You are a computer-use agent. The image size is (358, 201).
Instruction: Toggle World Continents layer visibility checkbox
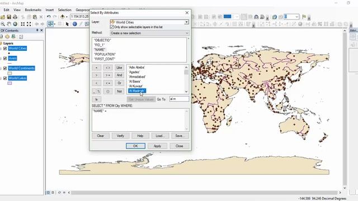5,68
